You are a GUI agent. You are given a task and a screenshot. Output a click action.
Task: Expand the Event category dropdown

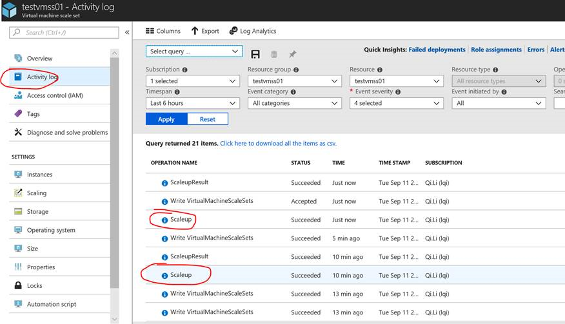coord(294,103)
